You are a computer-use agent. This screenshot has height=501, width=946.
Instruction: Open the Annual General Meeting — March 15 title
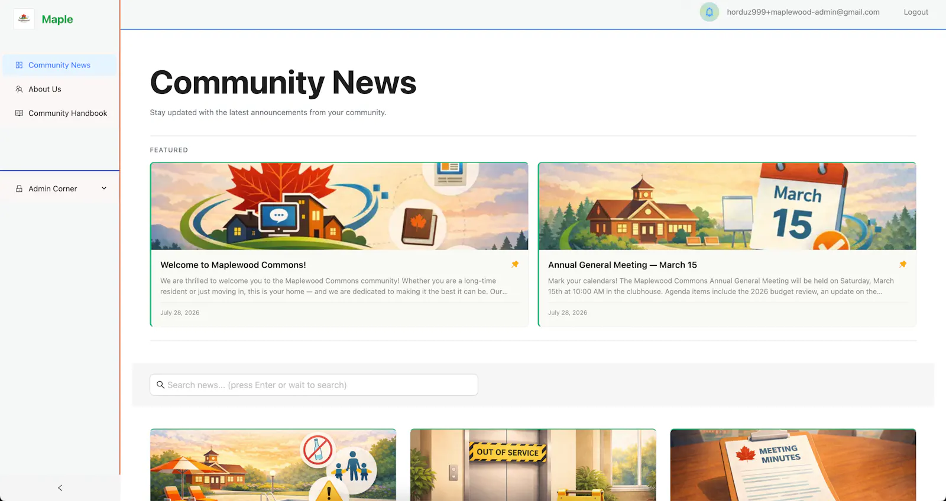coord(622,265)
